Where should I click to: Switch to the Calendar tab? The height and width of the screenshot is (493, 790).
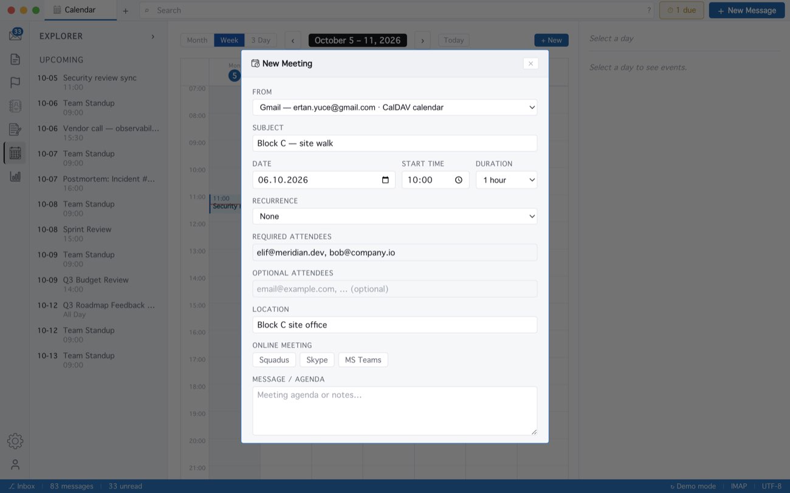point(80,10)
